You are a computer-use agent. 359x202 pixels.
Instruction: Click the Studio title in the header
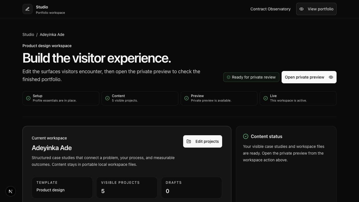tap(42, 7)
